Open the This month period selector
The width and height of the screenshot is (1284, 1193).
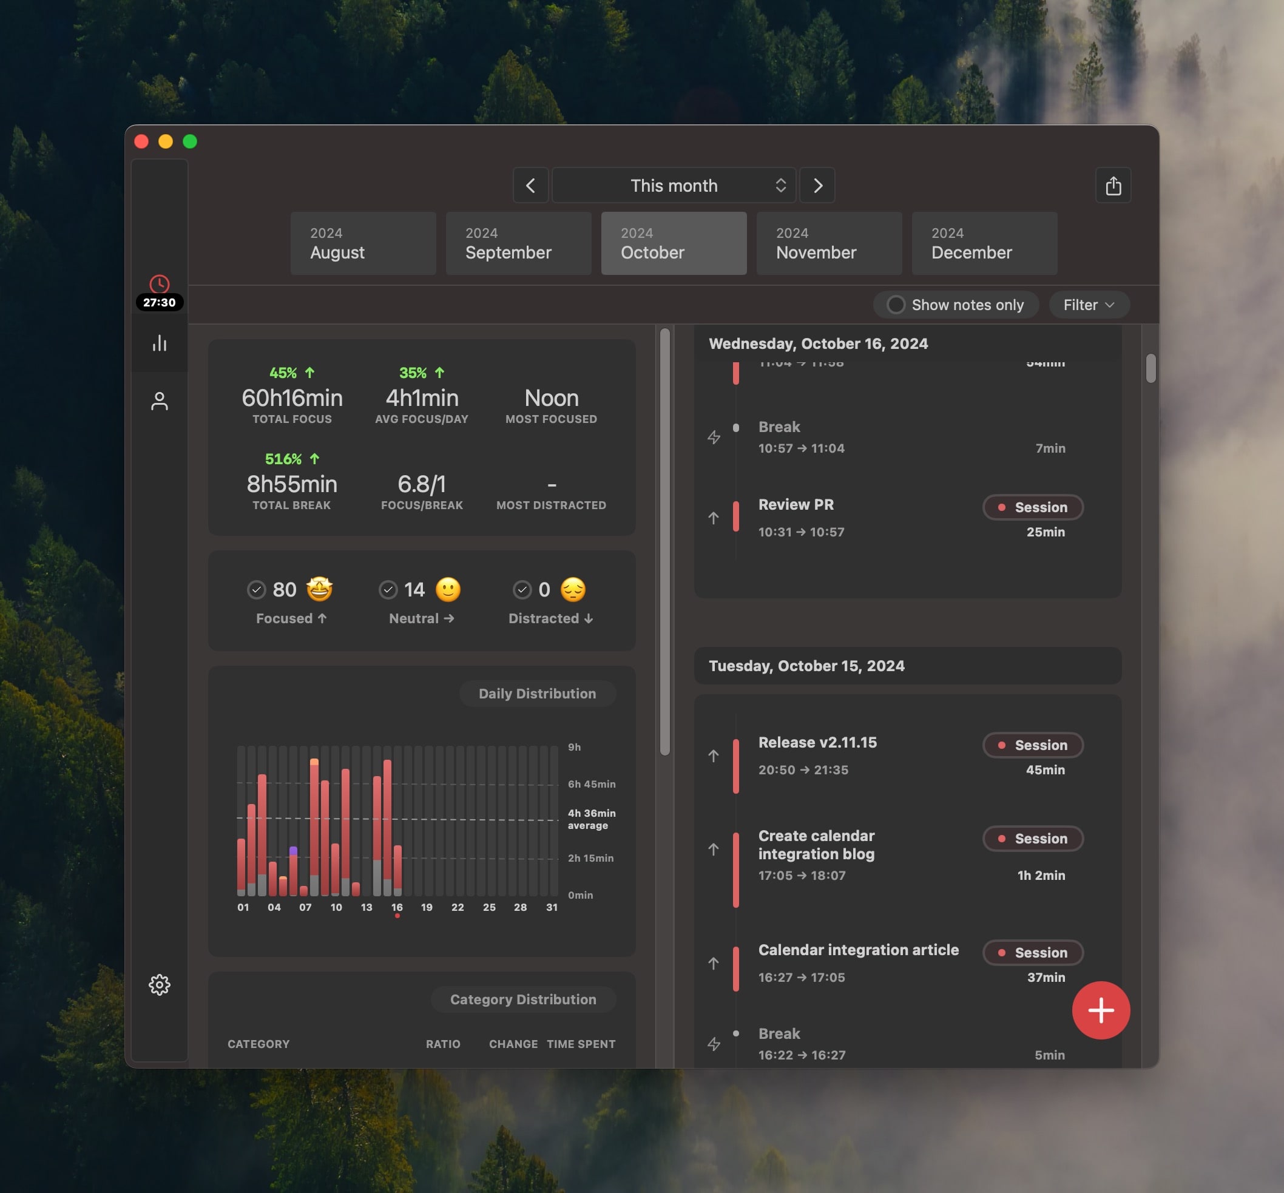[674, 185]
